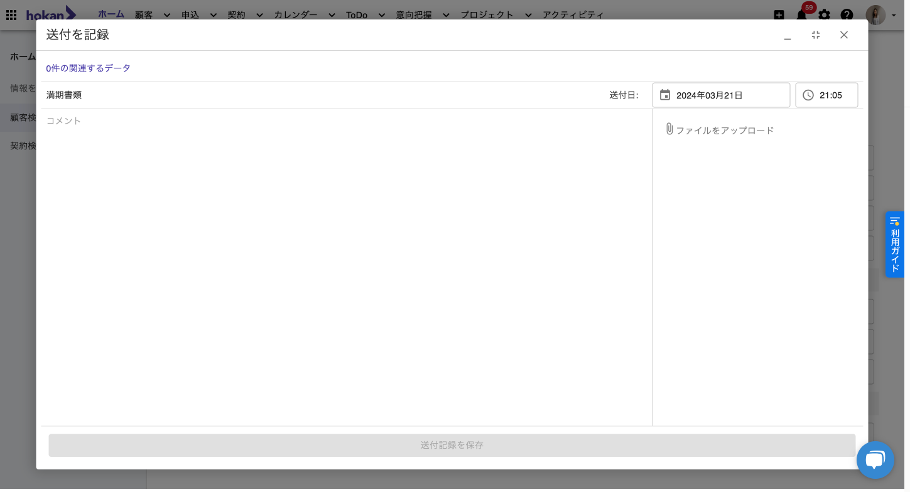Open the ホーム tab

pyautogui.click(x=111, y=14)
